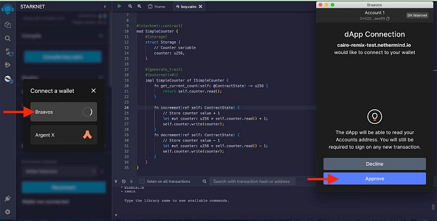Zoom out the editor
Viewport: 437px width, 221px height.
point(130,6)
